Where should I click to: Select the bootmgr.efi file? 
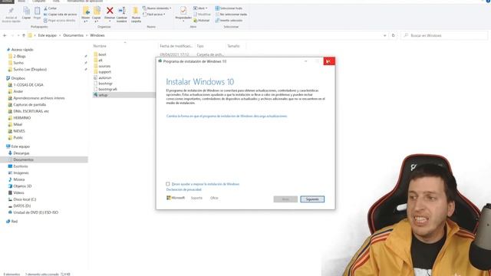coord(107,89)
